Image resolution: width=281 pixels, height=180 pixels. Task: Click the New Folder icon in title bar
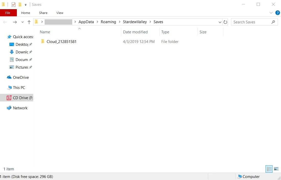[20, 5]
